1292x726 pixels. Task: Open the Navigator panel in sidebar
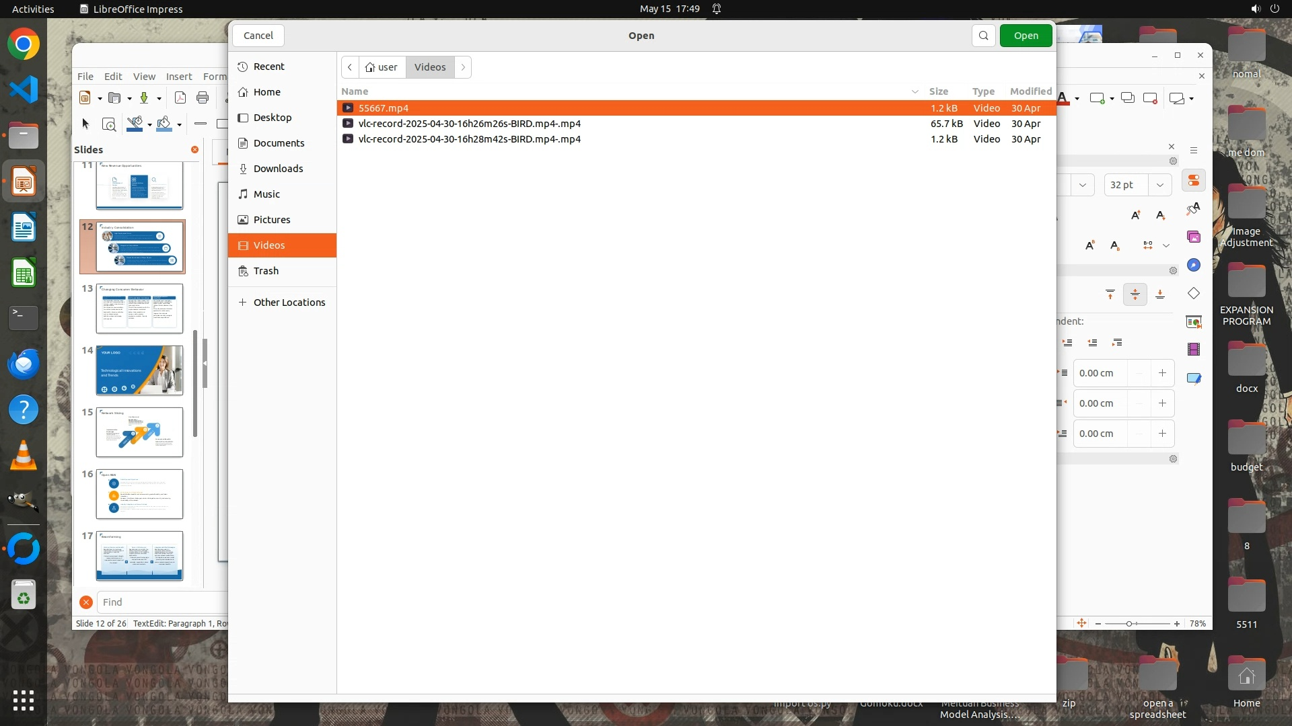tap(1193, 266)
